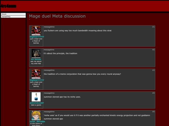Open the home/FAQ sidebar item

13,16
